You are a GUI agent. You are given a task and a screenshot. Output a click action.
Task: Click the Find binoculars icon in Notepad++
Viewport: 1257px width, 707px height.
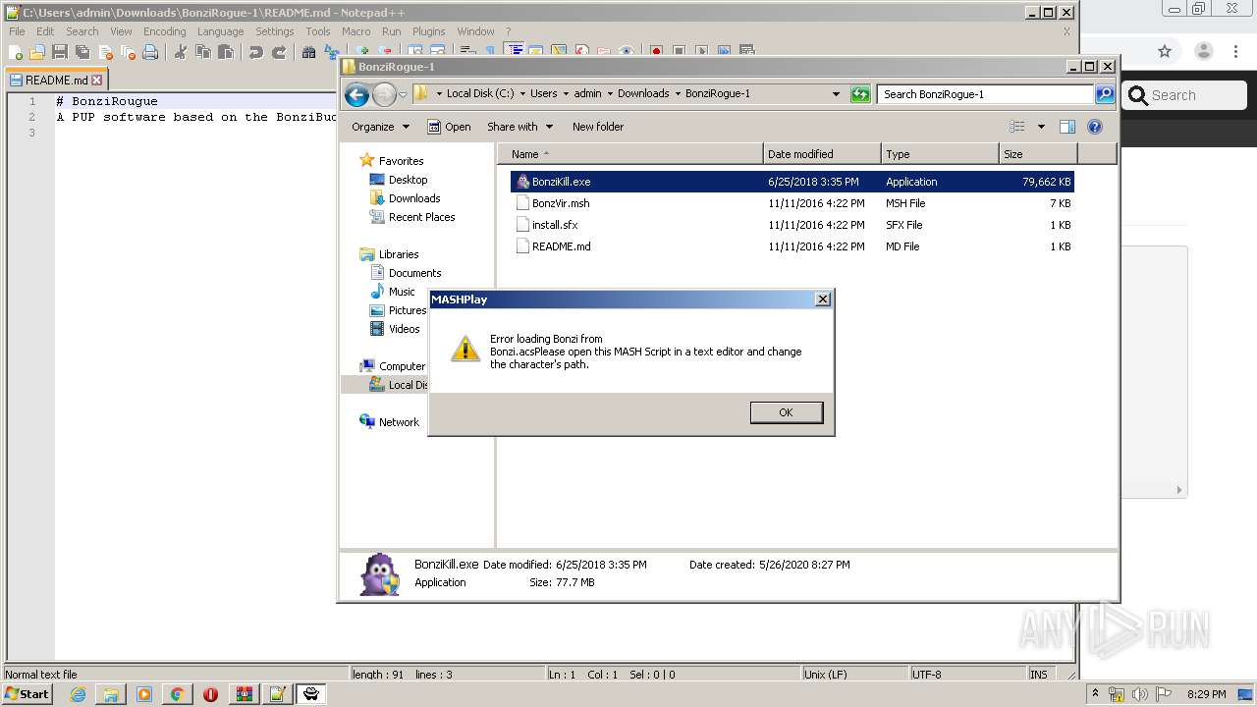[309, 52]
